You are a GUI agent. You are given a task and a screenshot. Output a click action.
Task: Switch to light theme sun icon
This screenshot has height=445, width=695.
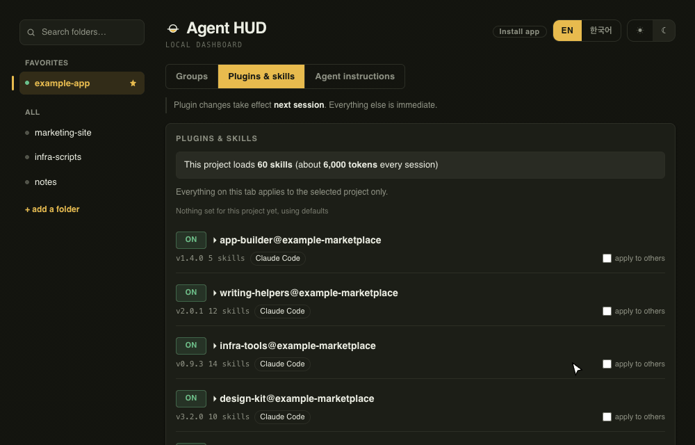click(640, 31)
